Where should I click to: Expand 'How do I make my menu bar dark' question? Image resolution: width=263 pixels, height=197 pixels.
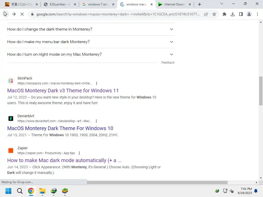coord(91,42)
